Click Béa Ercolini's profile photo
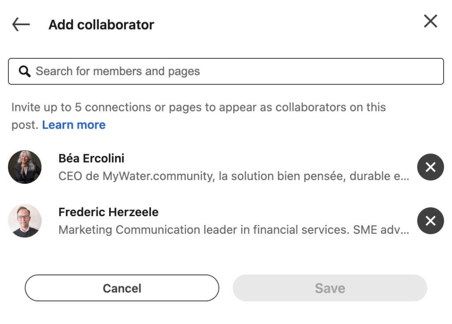Viewport: 452px width, 324px height. pos(25,167)
